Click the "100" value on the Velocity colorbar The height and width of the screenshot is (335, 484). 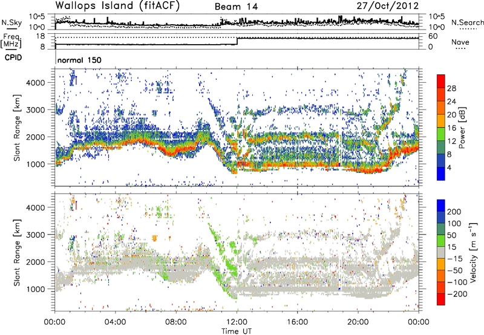click(454, 224)
